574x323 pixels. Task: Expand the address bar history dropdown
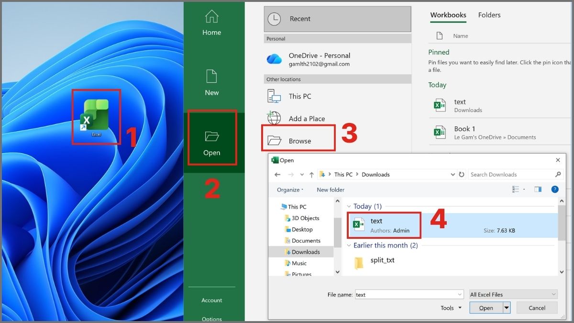coord(453,175)
